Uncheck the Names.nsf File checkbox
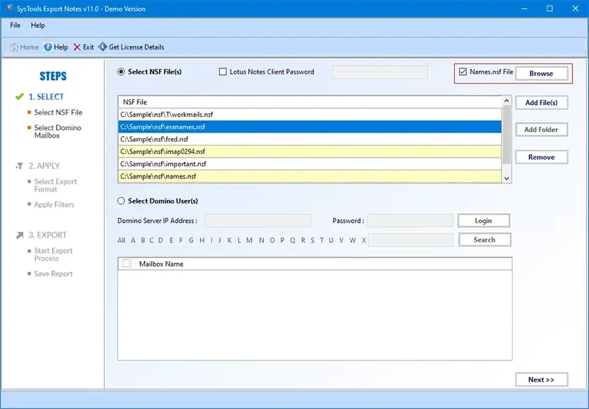The width and height of the screenshot is (589, 409). point(463,72)
